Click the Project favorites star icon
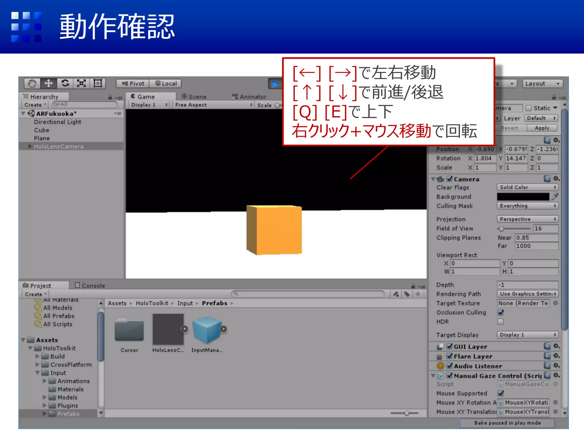The width and height of the screenshot is (584, 438). 418,294
